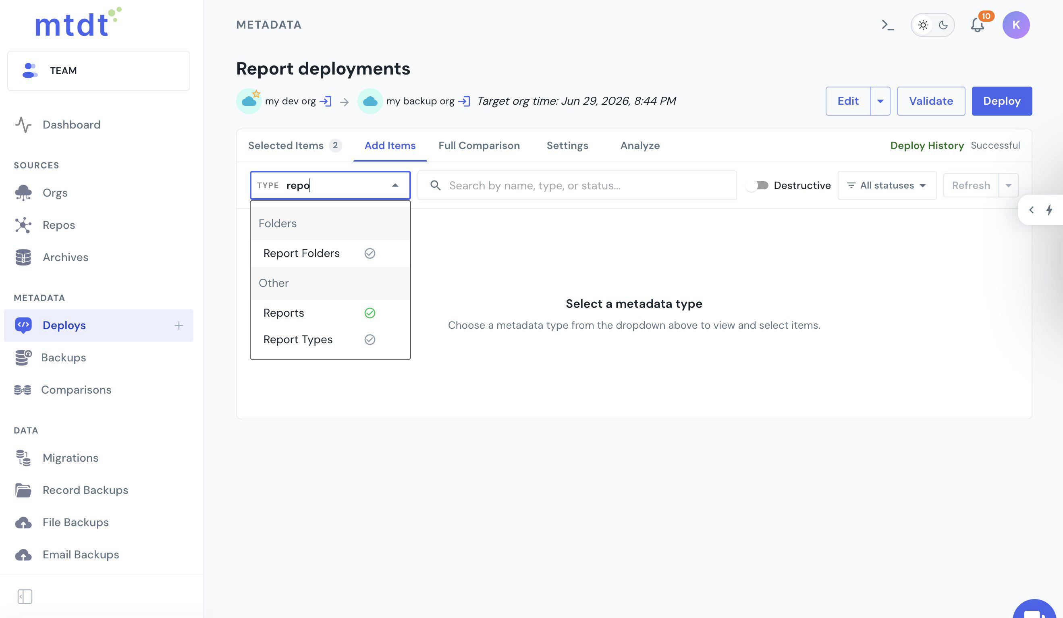Switch to Analyze tab

[640, 145]
